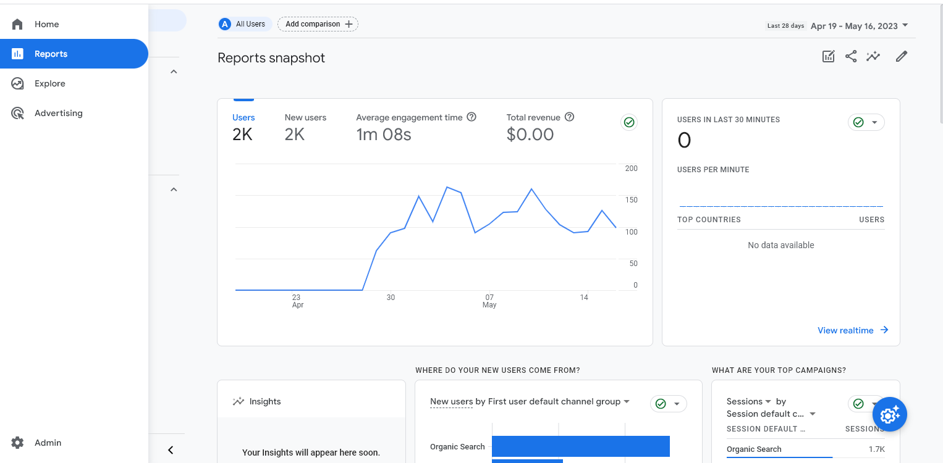Image resolution: width=943 pixels, height=463 pixels.
Task: Click the customize report icon
Action: pos(829,56)
